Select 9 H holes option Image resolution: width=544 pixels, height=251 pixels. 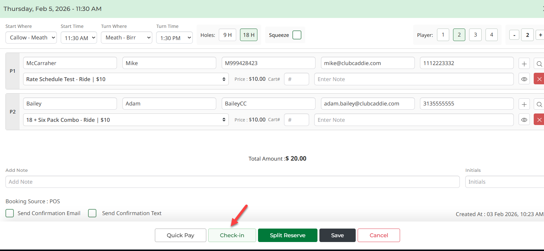pos(227,35)
